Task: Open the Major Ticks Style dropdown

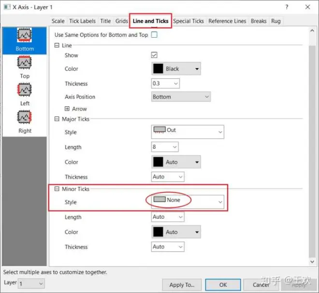Action: [x=188, y=132]
